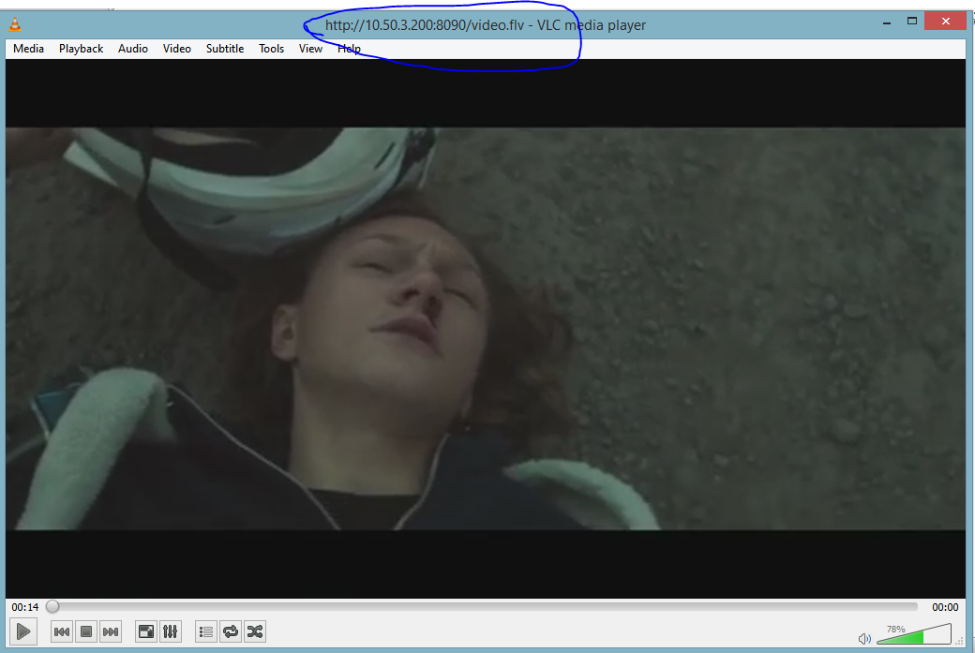The image size is (975, 653).
Task: Toggle loop repeat mode
Action: pyautogui.click(x=230, y=631)
